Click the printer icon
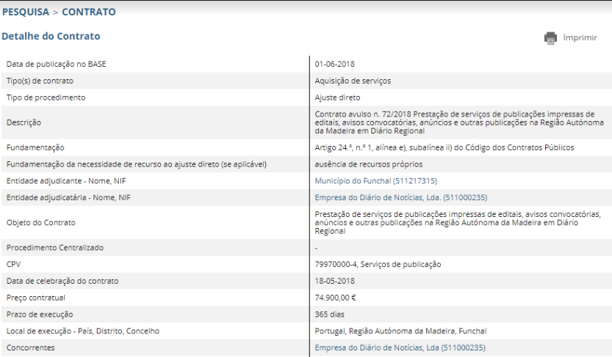The image size is (612, 357). (x=550, y=38)
